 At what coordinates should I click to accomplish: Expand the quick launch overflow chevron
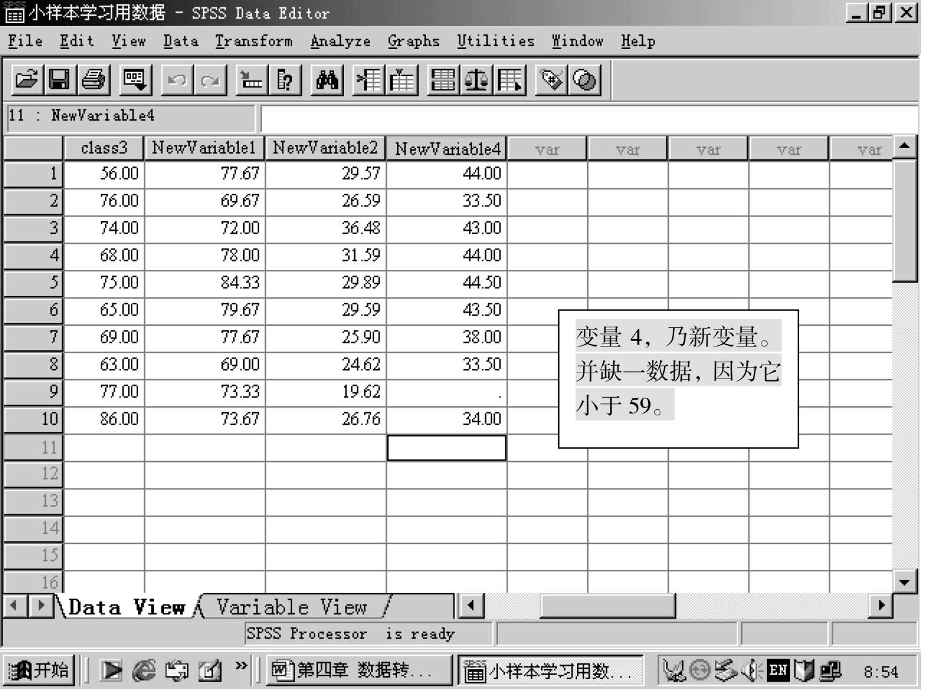pos(241,665)
